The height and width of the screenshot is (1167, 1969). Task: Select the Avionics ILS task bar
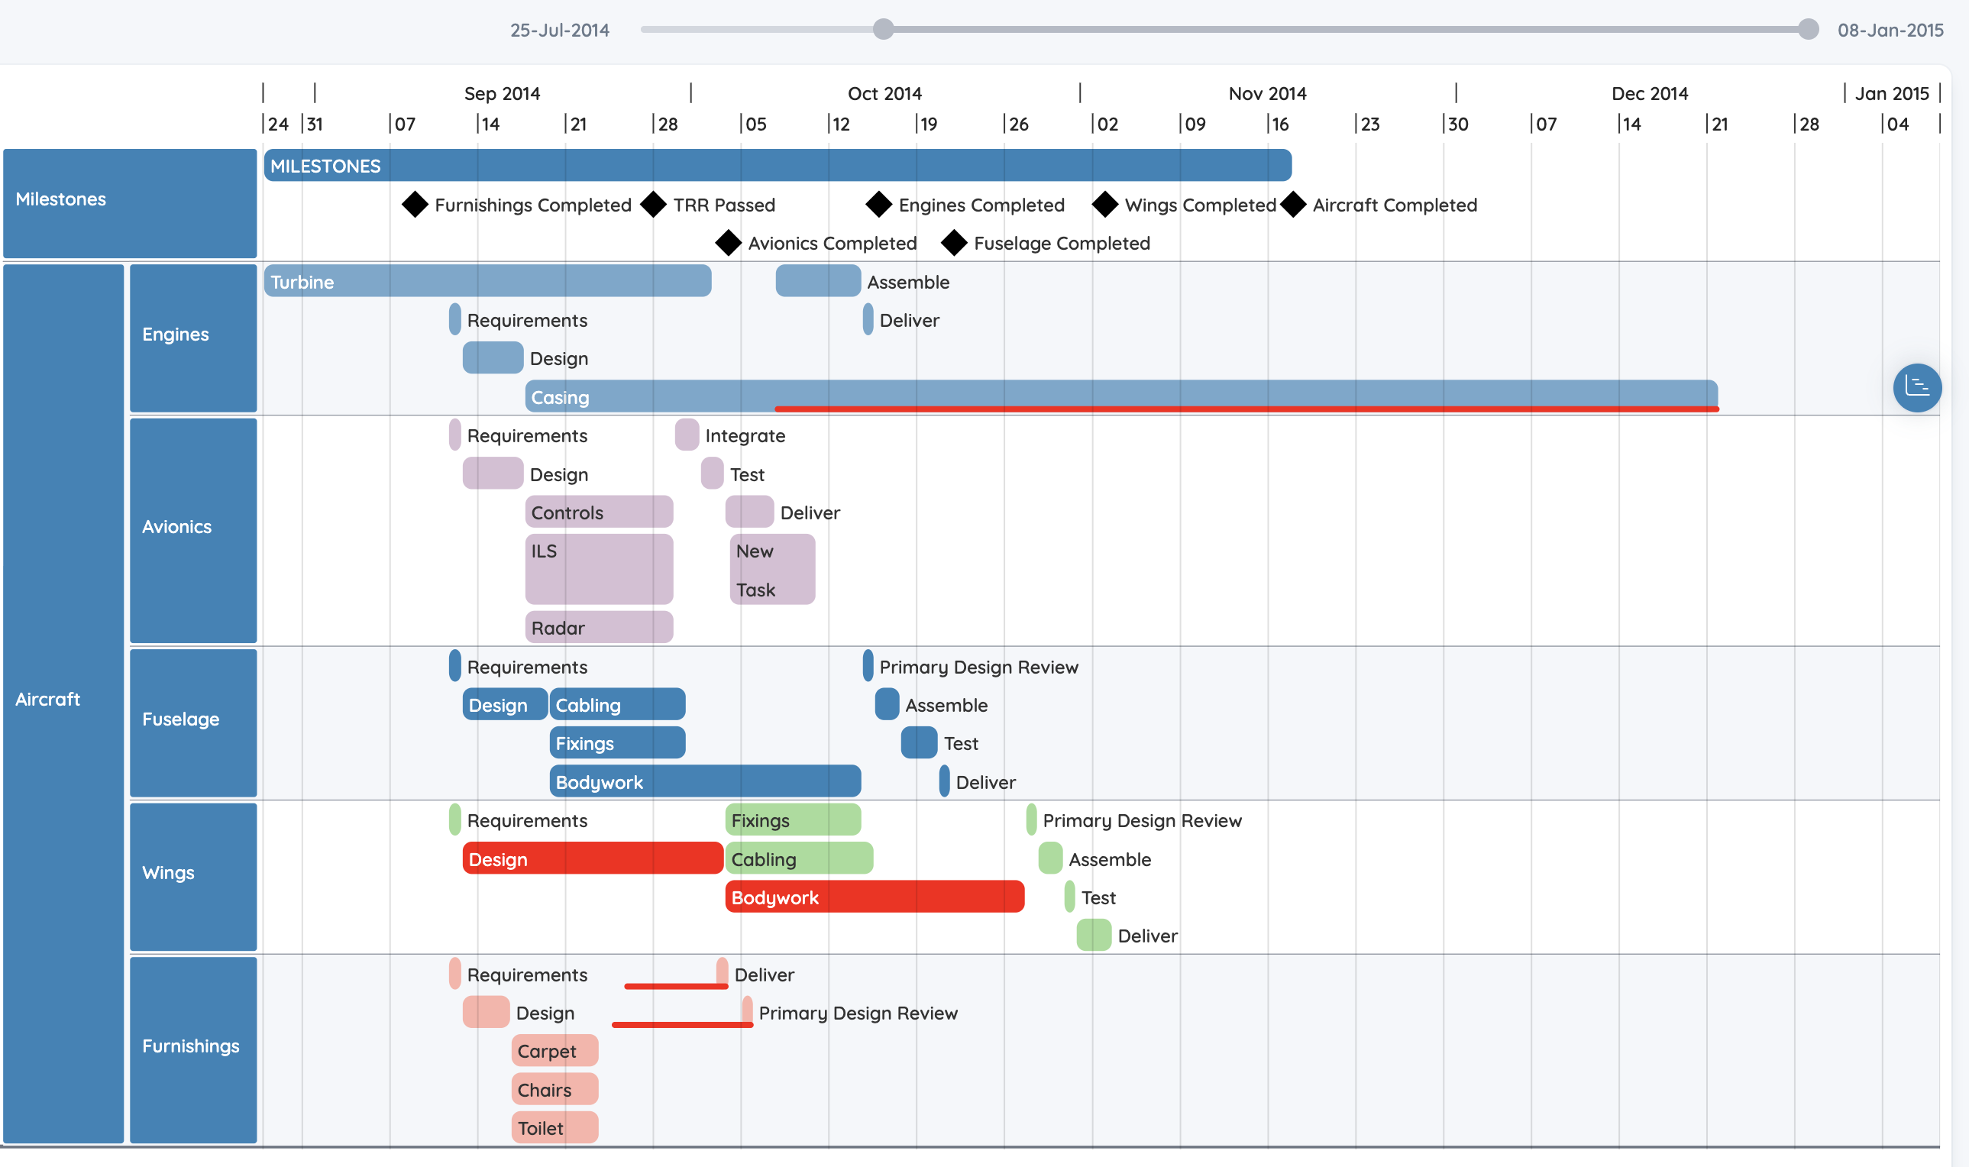click(x=600, y=569)
